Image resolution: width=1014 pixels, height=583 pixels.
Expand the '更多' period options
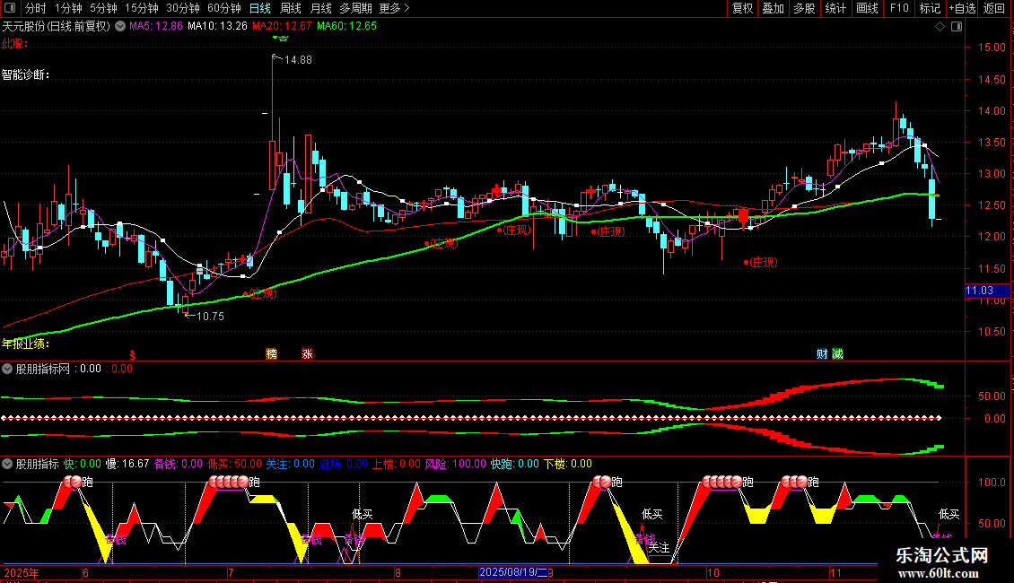point(395,8)
